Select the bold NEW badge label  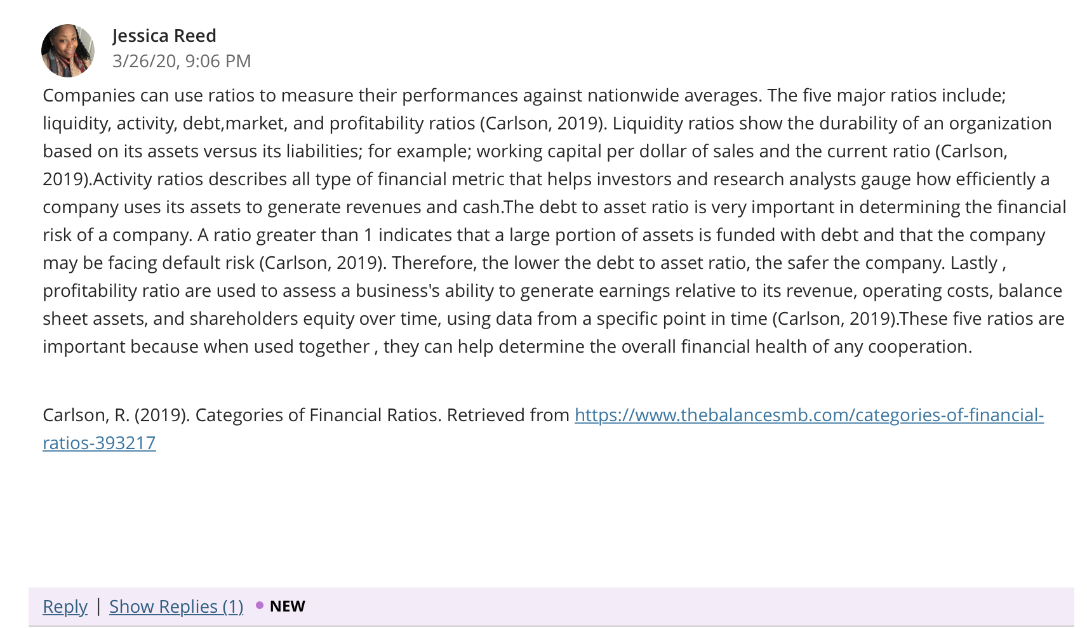(x=287, y=606)
